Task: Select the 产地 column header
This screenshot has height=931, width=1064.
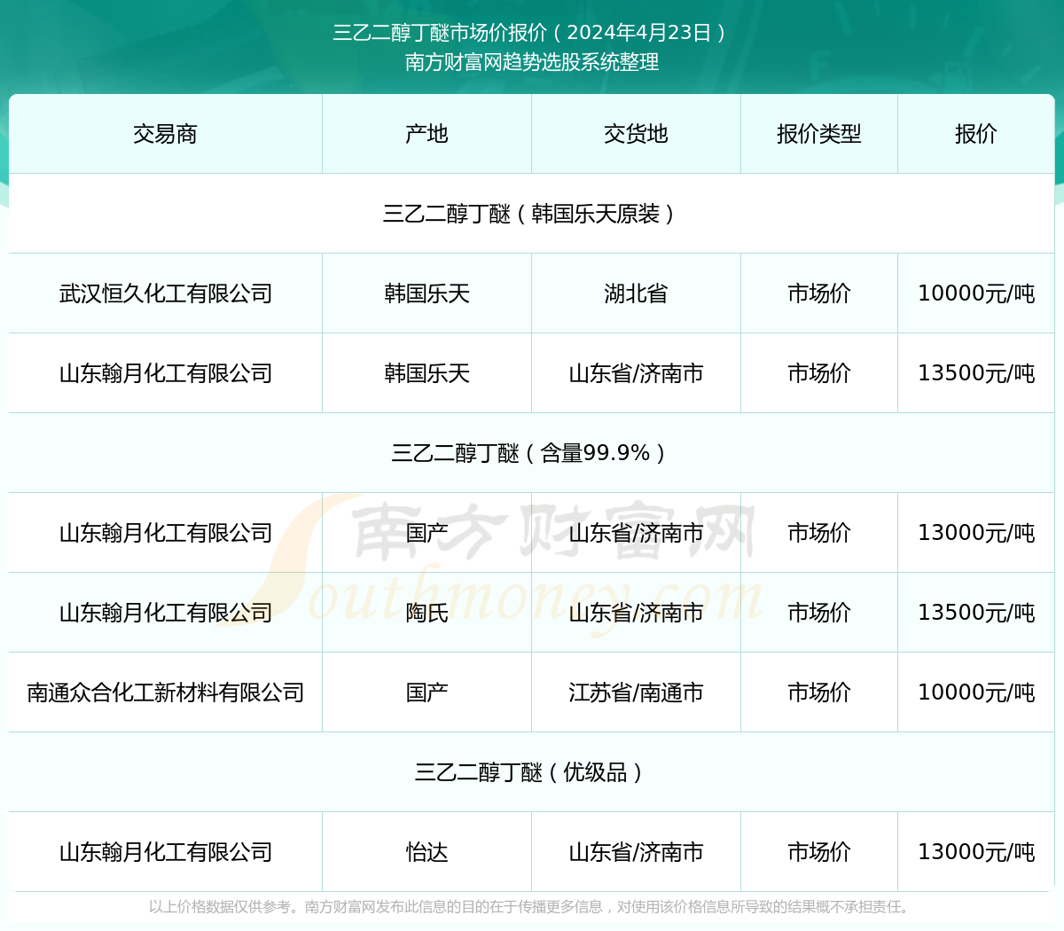Action: coord(426,134)
